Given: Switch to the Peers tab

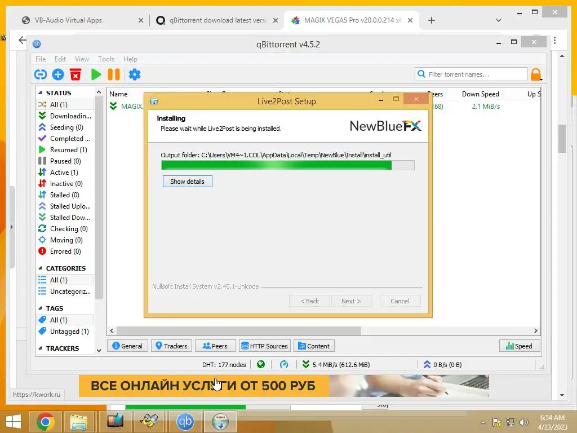Looking at the screenshot, I should (215, 346).
